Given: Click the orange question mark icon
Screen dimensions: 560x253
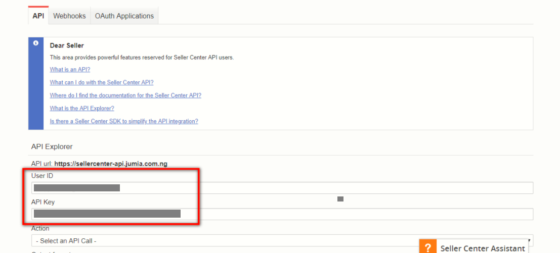Looking at the screenshot, I should coord(428,246).
